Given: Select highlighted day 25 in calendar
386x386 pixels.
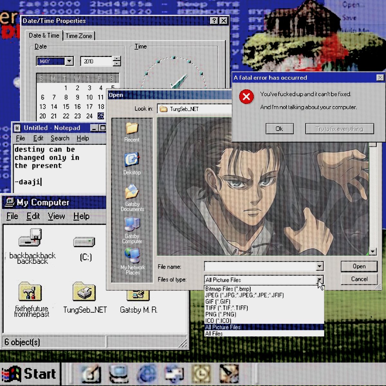Looking at the screenshot, I should [x=101, y=116].
